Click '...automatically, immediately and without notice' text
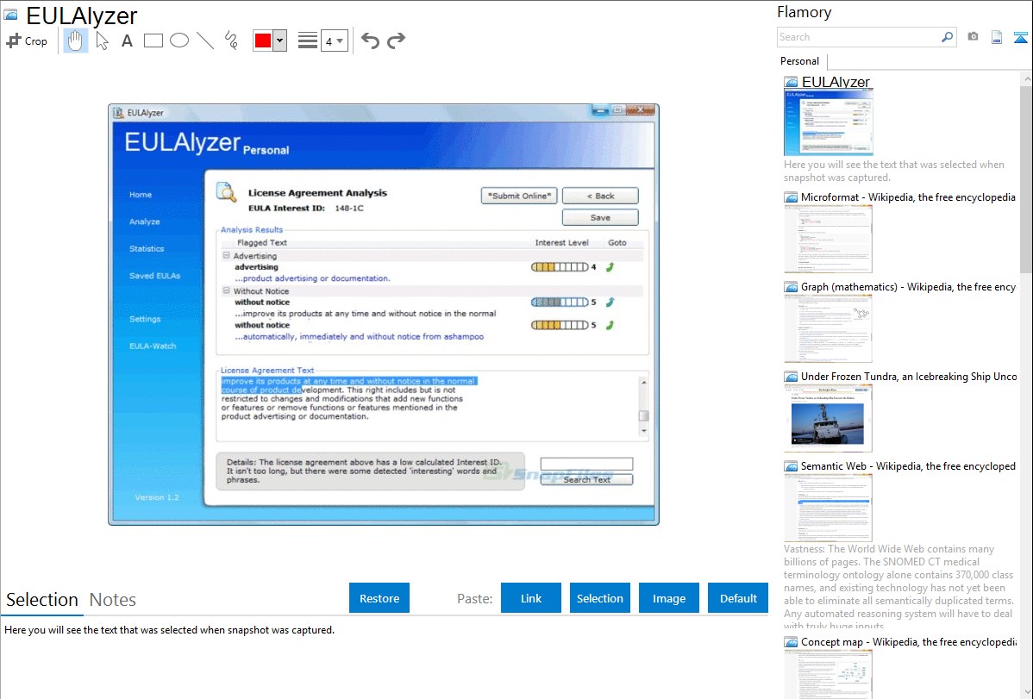 coord(359,337)
